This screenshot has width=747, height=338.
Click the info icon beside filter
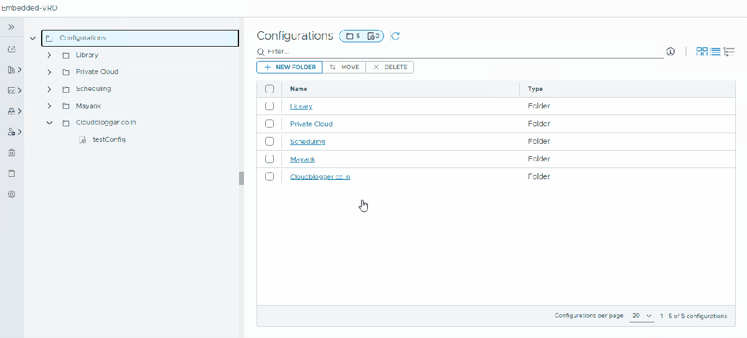(x=670, y=52)
